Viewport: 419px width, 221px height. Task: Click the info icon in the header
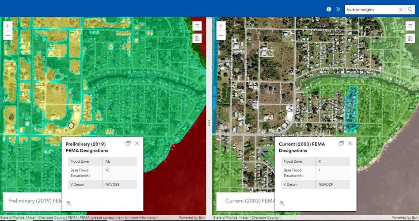coord(328,9)
